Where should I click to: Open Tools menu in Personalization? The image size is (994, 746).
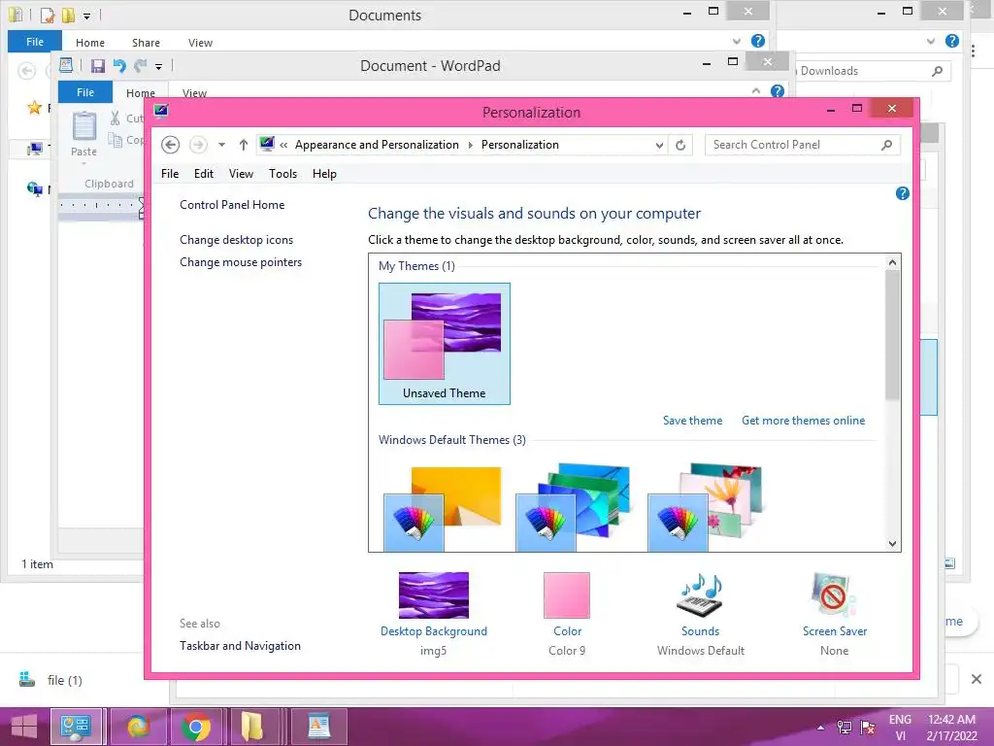[x=282, y=174]
